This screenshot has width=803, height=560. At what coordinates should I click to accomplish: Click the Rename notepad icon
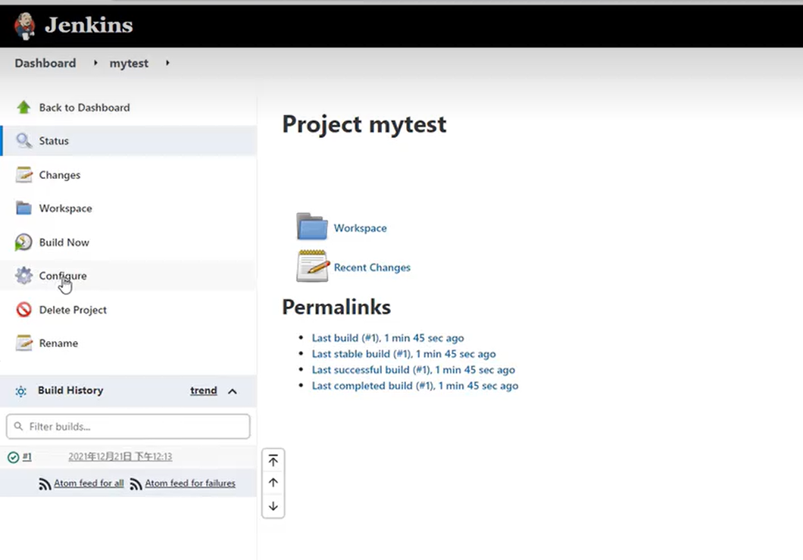pos(24,343)
